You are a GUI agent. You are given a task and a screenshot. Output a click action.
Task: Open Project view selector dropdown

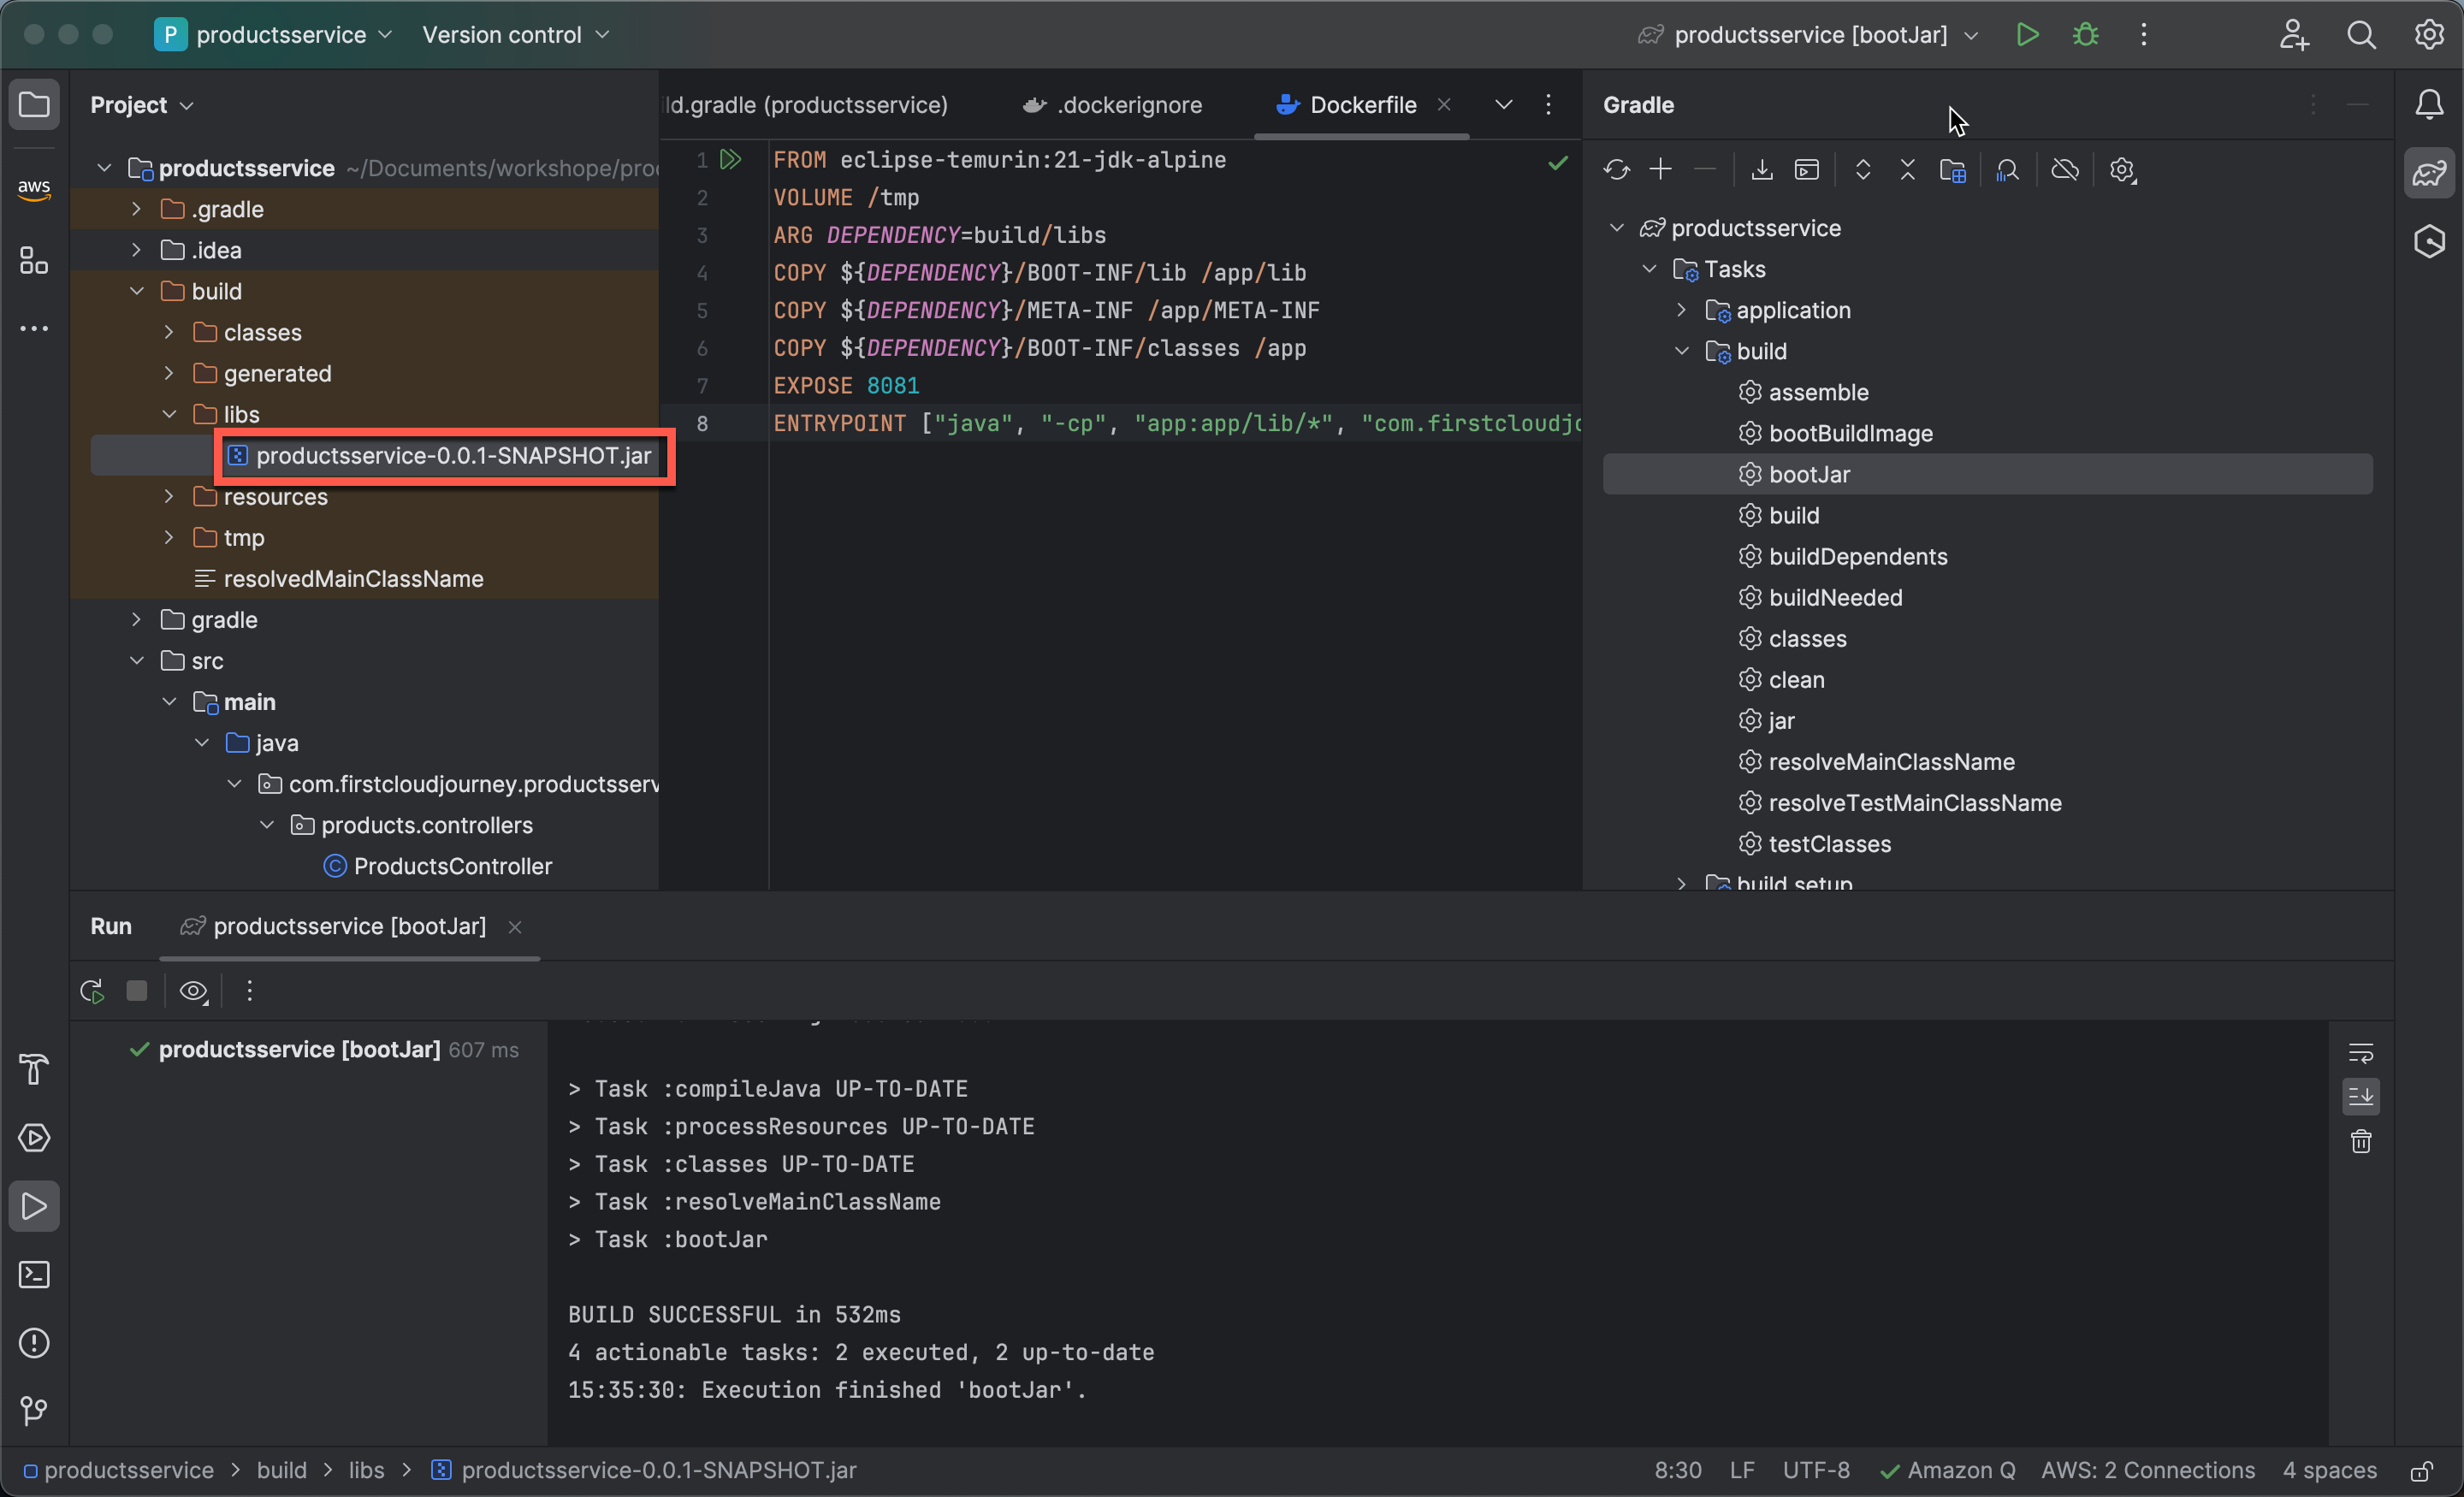[x=141, y=105]
